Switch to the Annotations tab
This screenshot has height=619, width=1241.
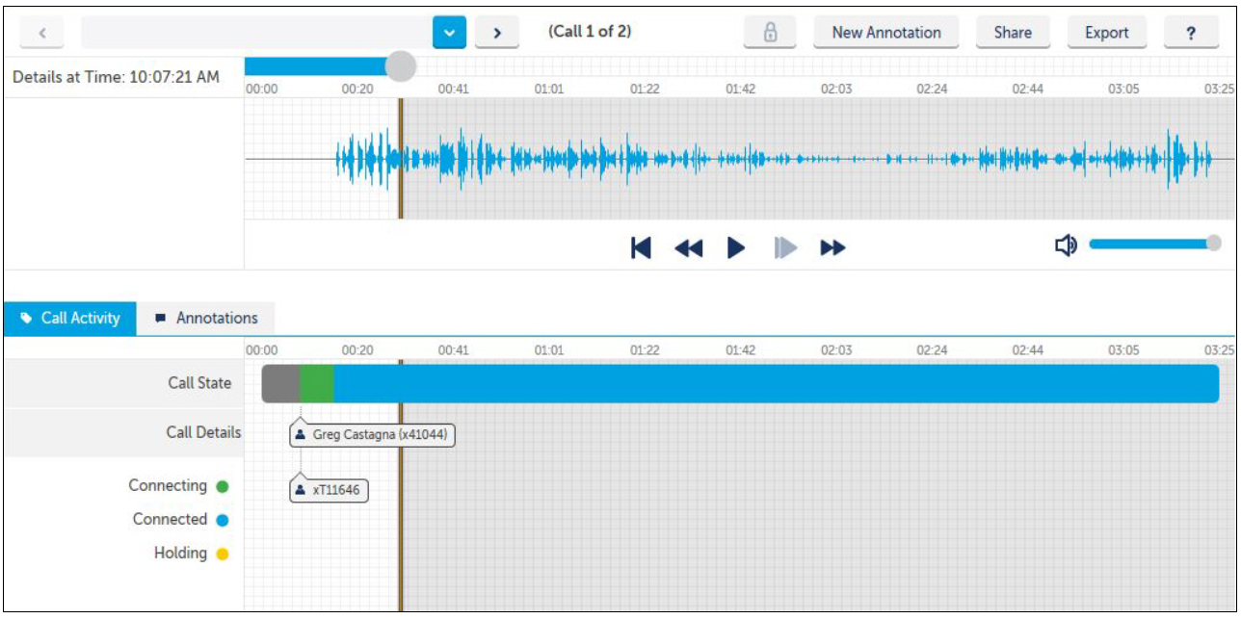click(x=206, y=318)
